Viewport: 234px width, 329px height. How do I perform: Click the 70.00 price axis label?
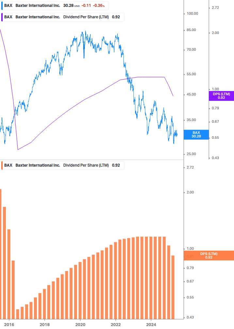[191, 49]
